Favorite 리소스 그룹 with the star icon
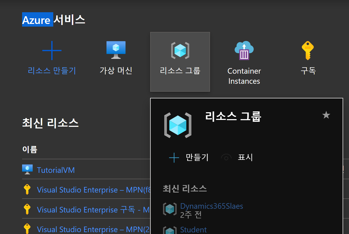Image resolution: width=349 pixels, height=234 pixels. tap(326, 115)
